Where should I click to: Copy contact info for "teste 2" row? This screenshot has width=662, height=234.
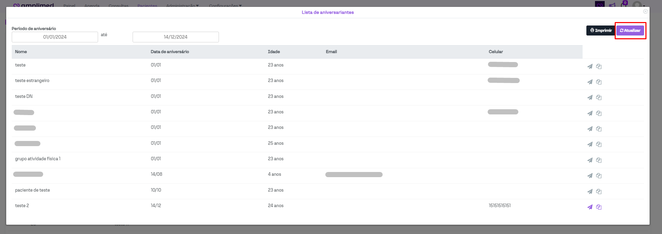click(x=599, y=207)
